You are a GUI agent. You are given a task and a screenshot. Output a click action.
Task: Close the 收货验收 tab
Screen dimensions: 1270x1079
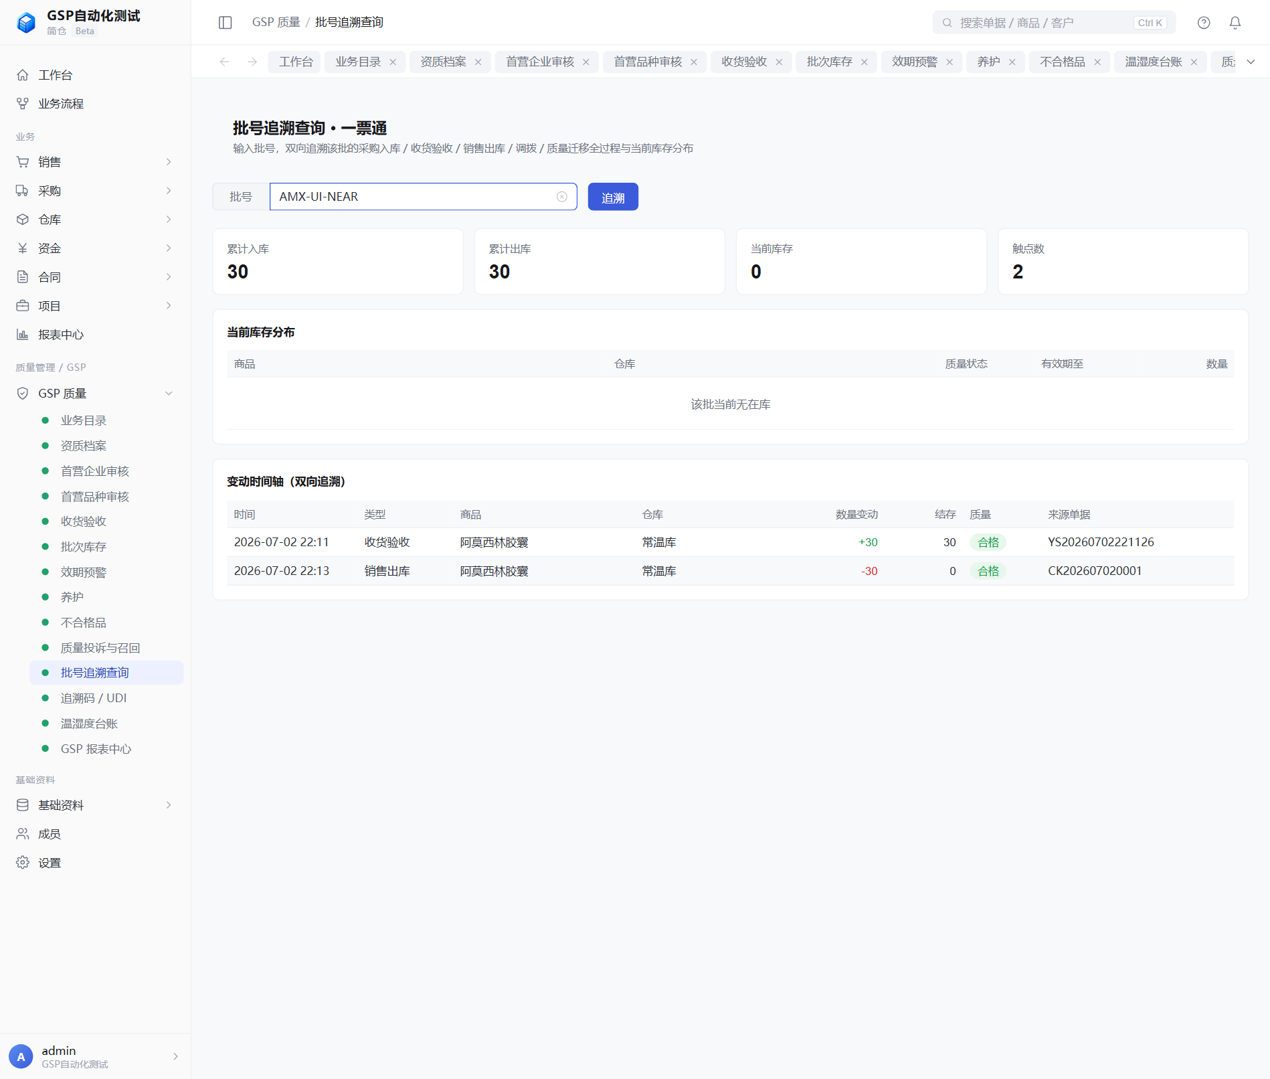tap(779, 62)
